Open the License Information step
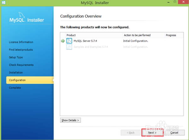The height and width of the screenshot is (140, 189). click(x=21, y=42)
